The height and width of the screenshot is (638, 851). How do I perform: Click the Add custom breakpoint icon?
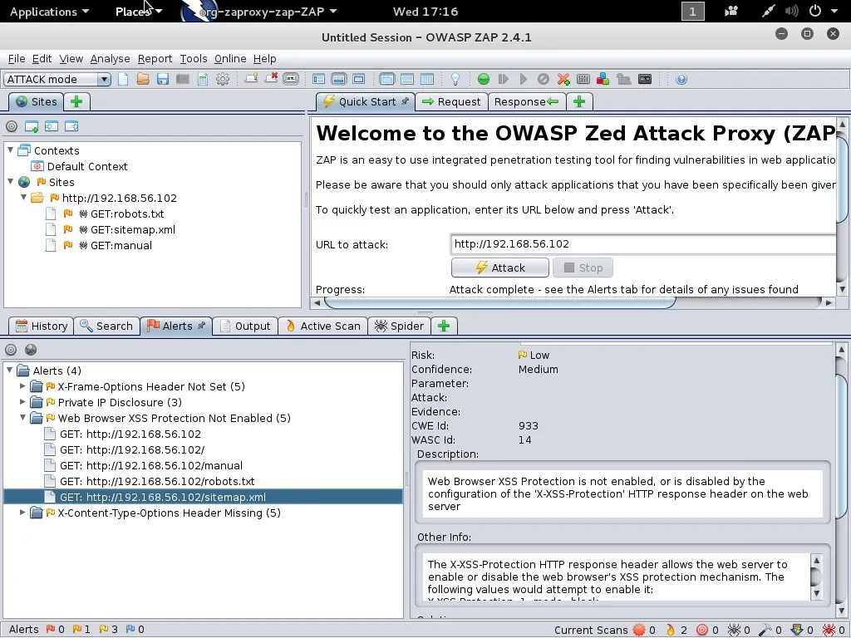[x=563, y=79]
